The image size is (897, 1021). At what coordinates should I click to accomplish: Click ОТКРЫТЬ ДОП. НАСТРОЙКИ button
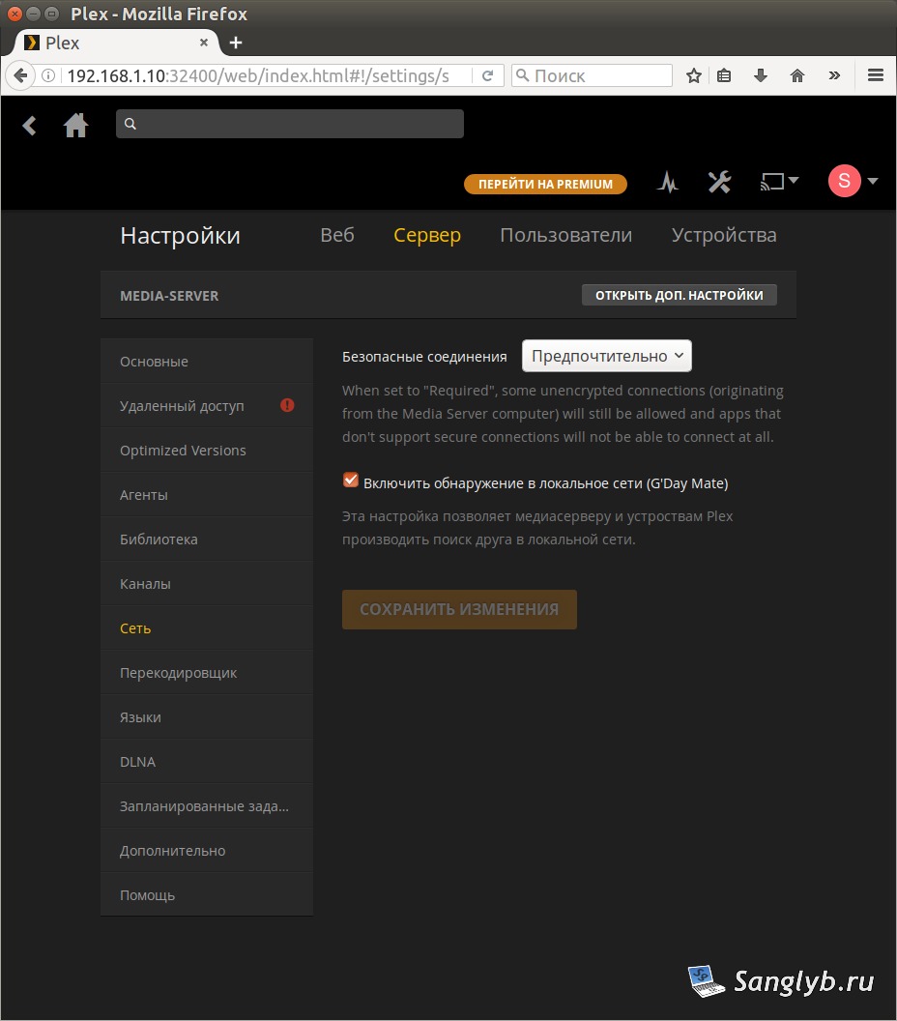pos(679,295)
